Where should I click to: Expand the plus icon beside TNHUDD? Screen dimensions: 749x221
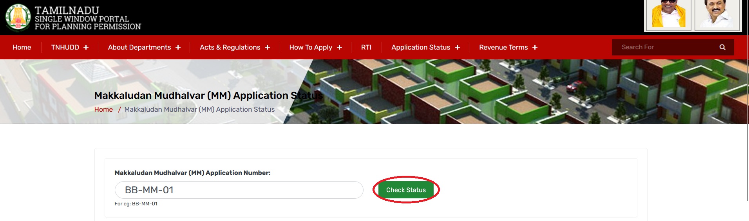click(86, 47)
